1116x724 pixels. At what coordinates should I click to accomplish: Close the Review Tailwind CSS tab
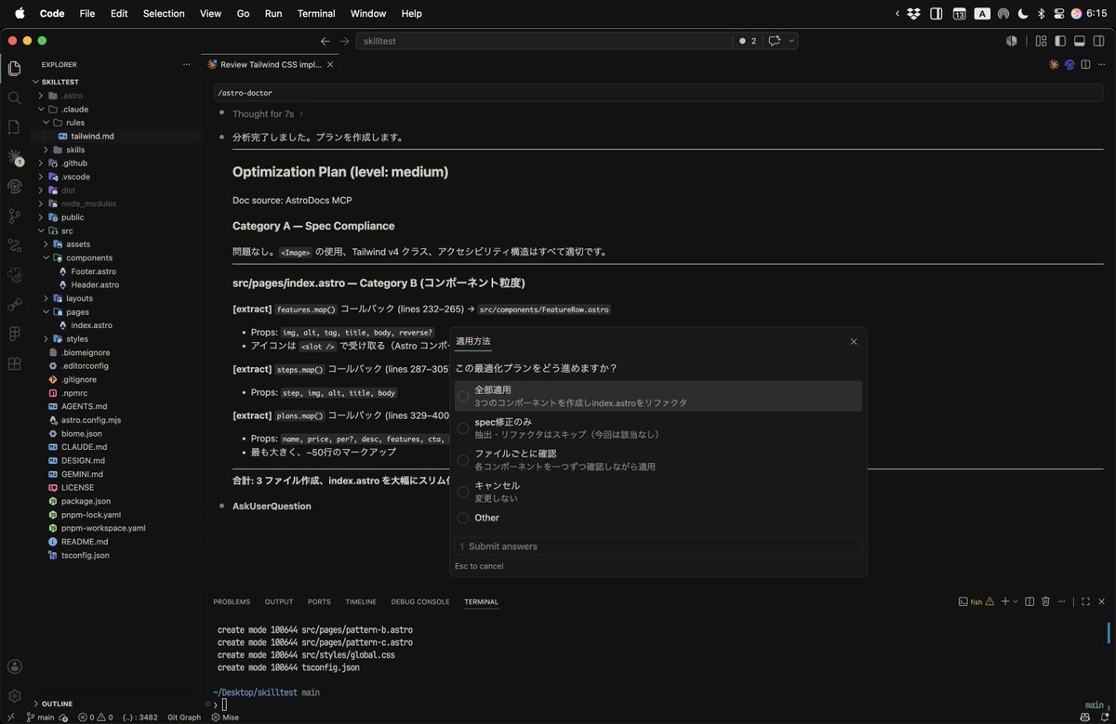click(330, 65)
